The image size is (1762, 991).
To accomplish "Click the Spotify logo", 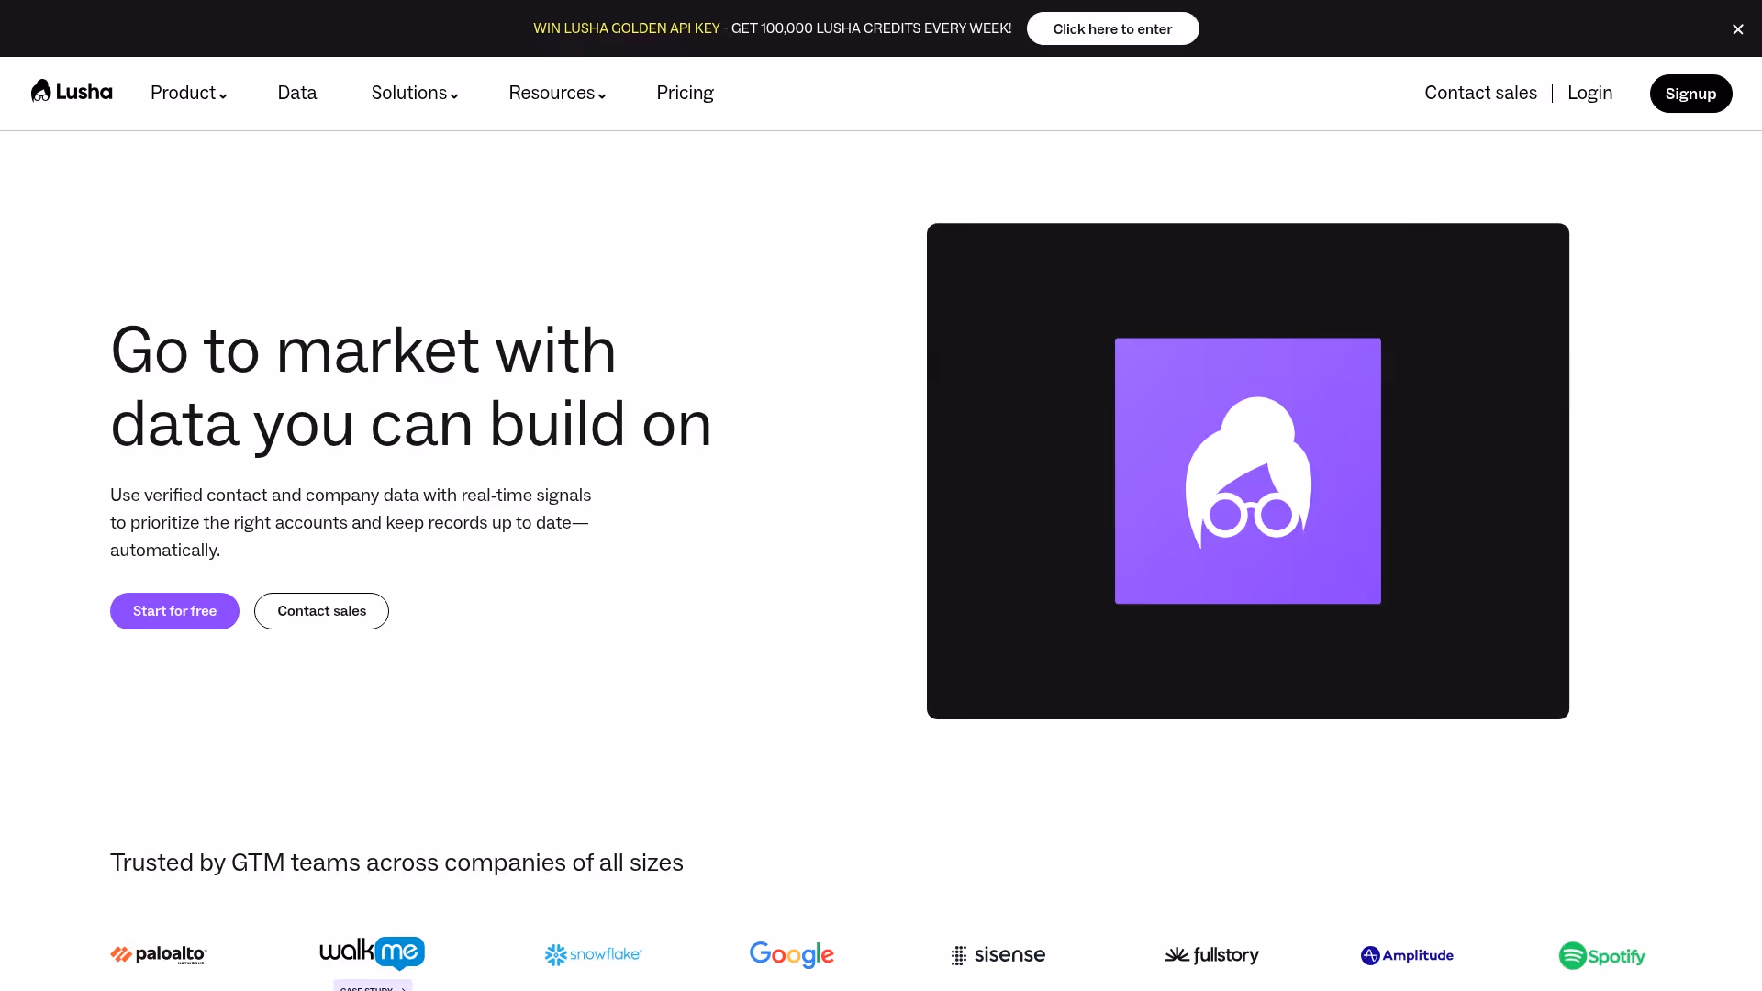I will pyautogui.click(x=1601, y=955).
